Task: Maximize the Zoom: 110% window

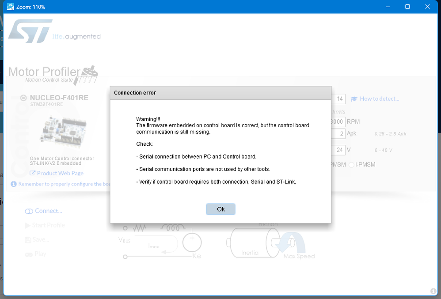Action: point(407,7)
